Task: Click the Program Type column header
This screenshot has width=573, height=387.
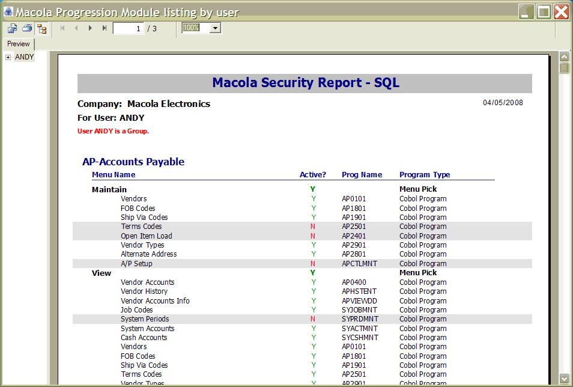Action: coord(425,175)
